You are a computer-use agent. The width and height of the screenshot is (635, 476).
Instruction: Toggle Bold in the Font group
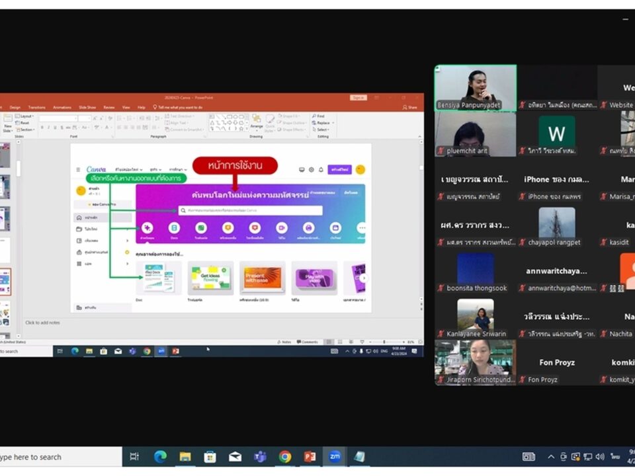point(42,128)
